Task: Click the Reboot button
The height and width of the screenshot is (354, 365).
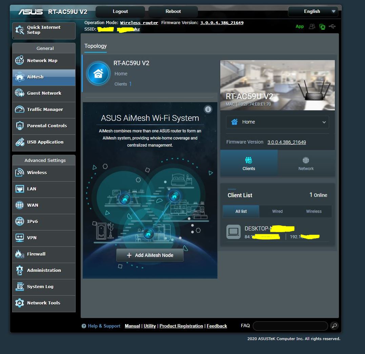Action: (173, 12)
